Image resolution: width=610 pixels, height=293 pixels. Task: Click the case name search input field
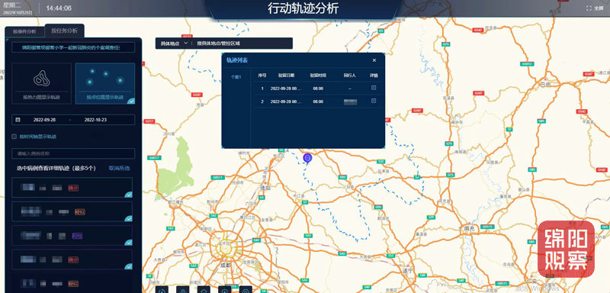73,153
